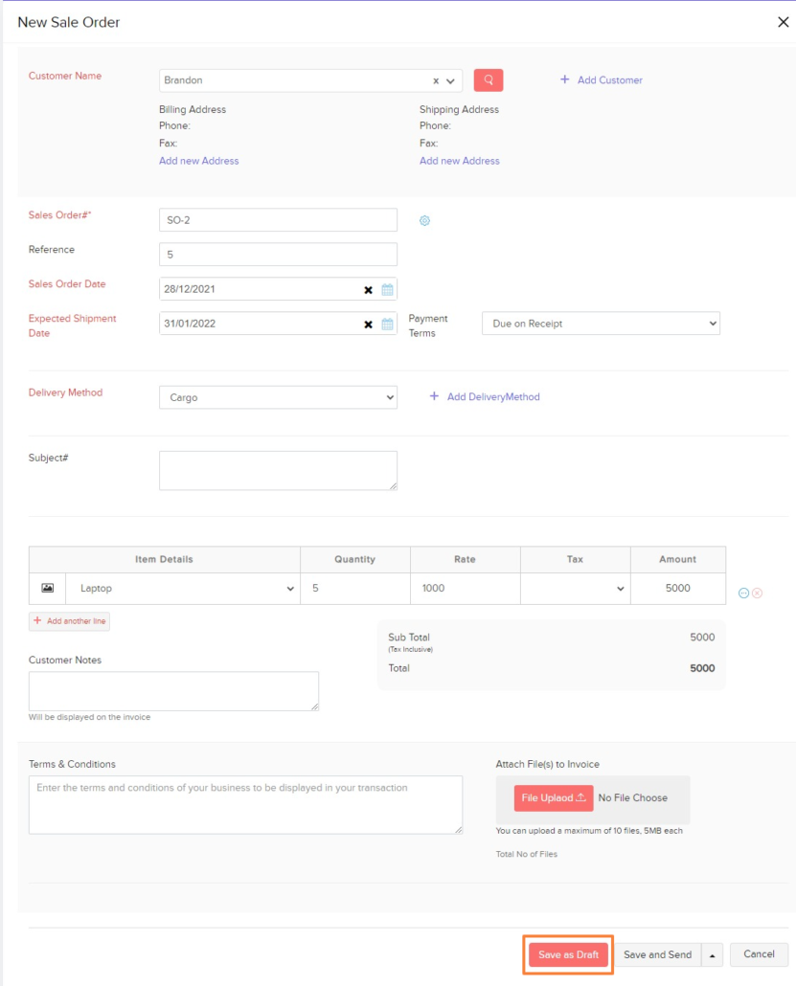This screenshot has width=796, height=986.
Task: Open the Sales Order Date calendar picker
Action: (x=387, y=288)
